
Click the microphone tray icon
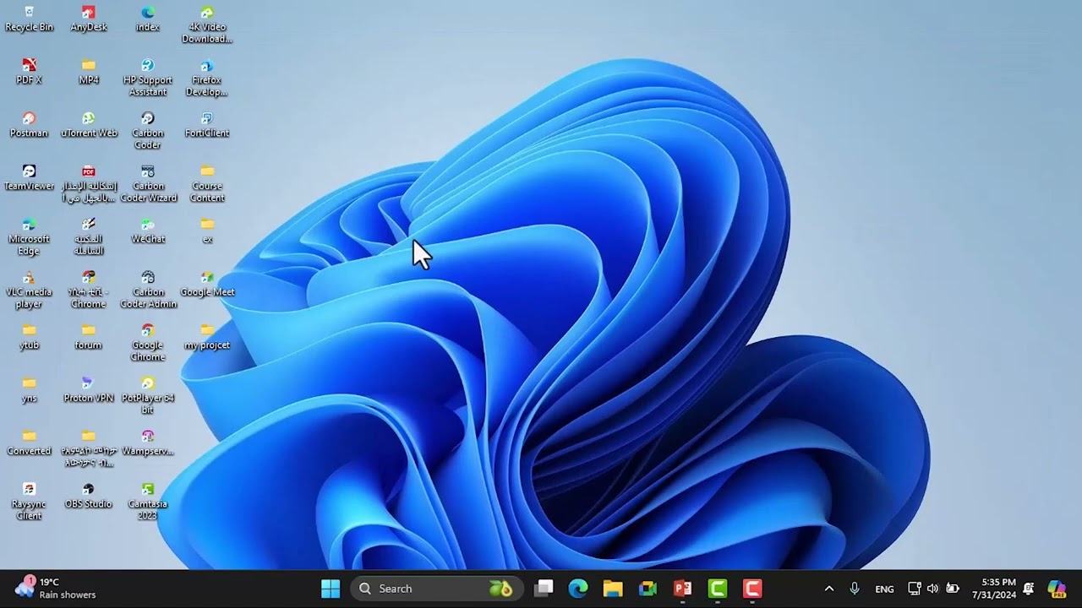pyautogui.click(x=855, y=589)
